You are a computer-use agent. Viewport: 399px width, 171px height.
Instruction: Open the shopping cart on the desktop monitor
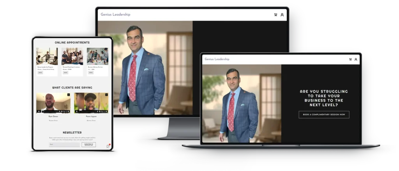(276, 15)
